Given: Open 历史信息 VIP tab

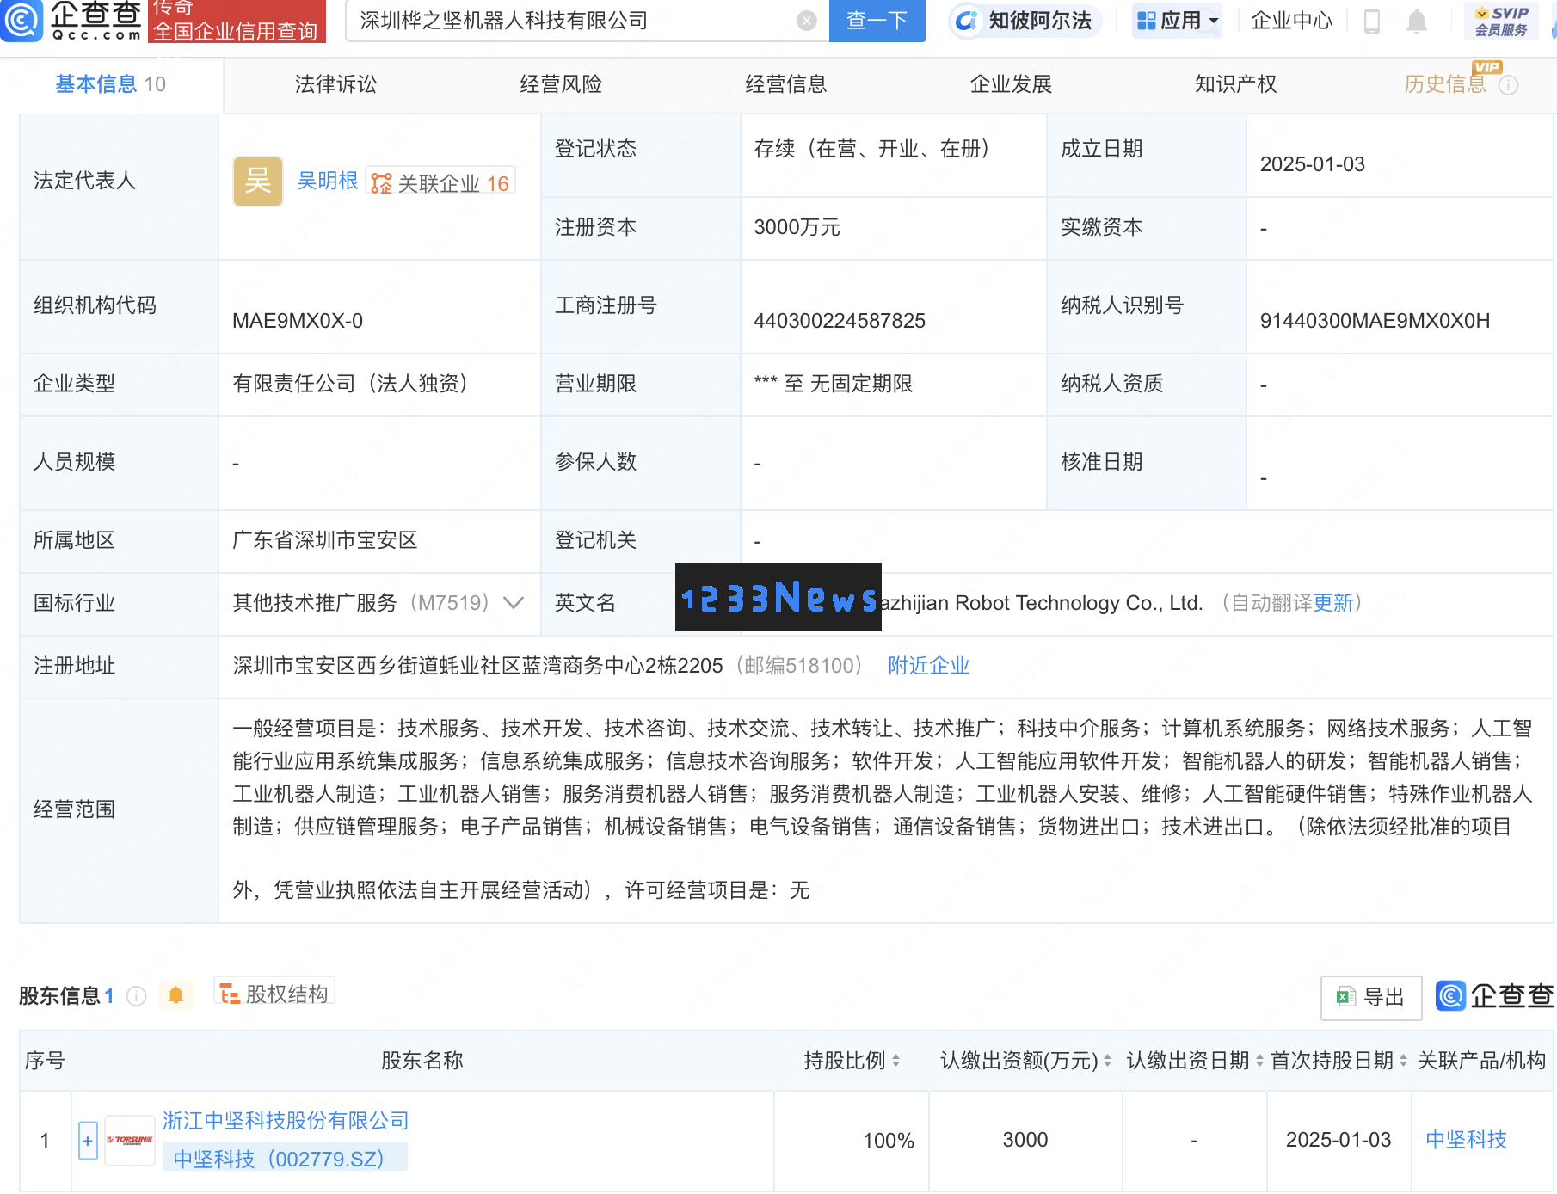Looking at the screenshot, I should coord(1445,84).
